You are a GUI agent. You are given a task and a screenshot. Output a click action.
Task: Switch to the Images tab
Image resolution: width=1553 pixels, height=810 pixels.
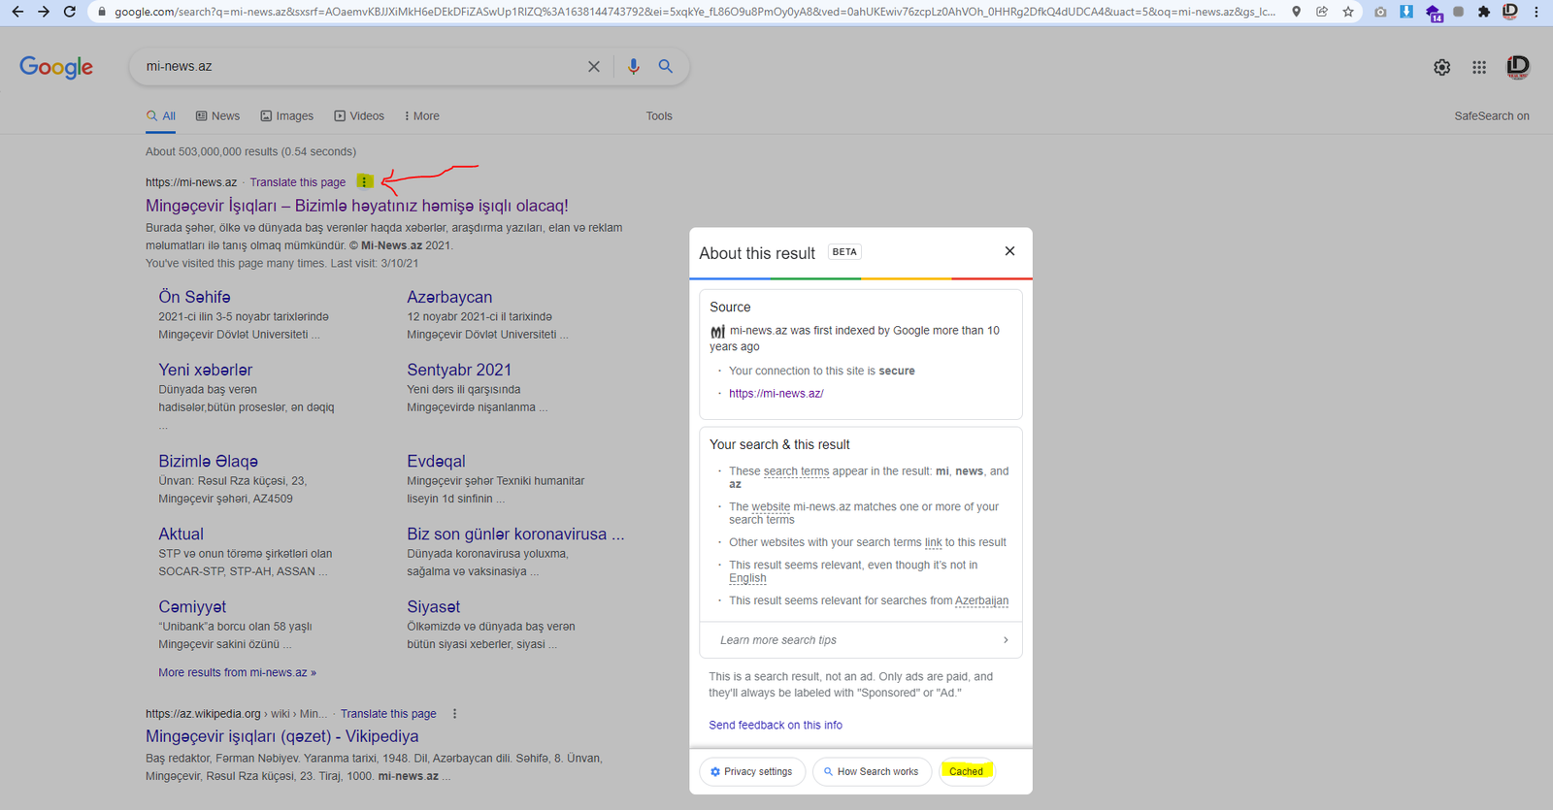pyautogui.click(x=287, y=115)
